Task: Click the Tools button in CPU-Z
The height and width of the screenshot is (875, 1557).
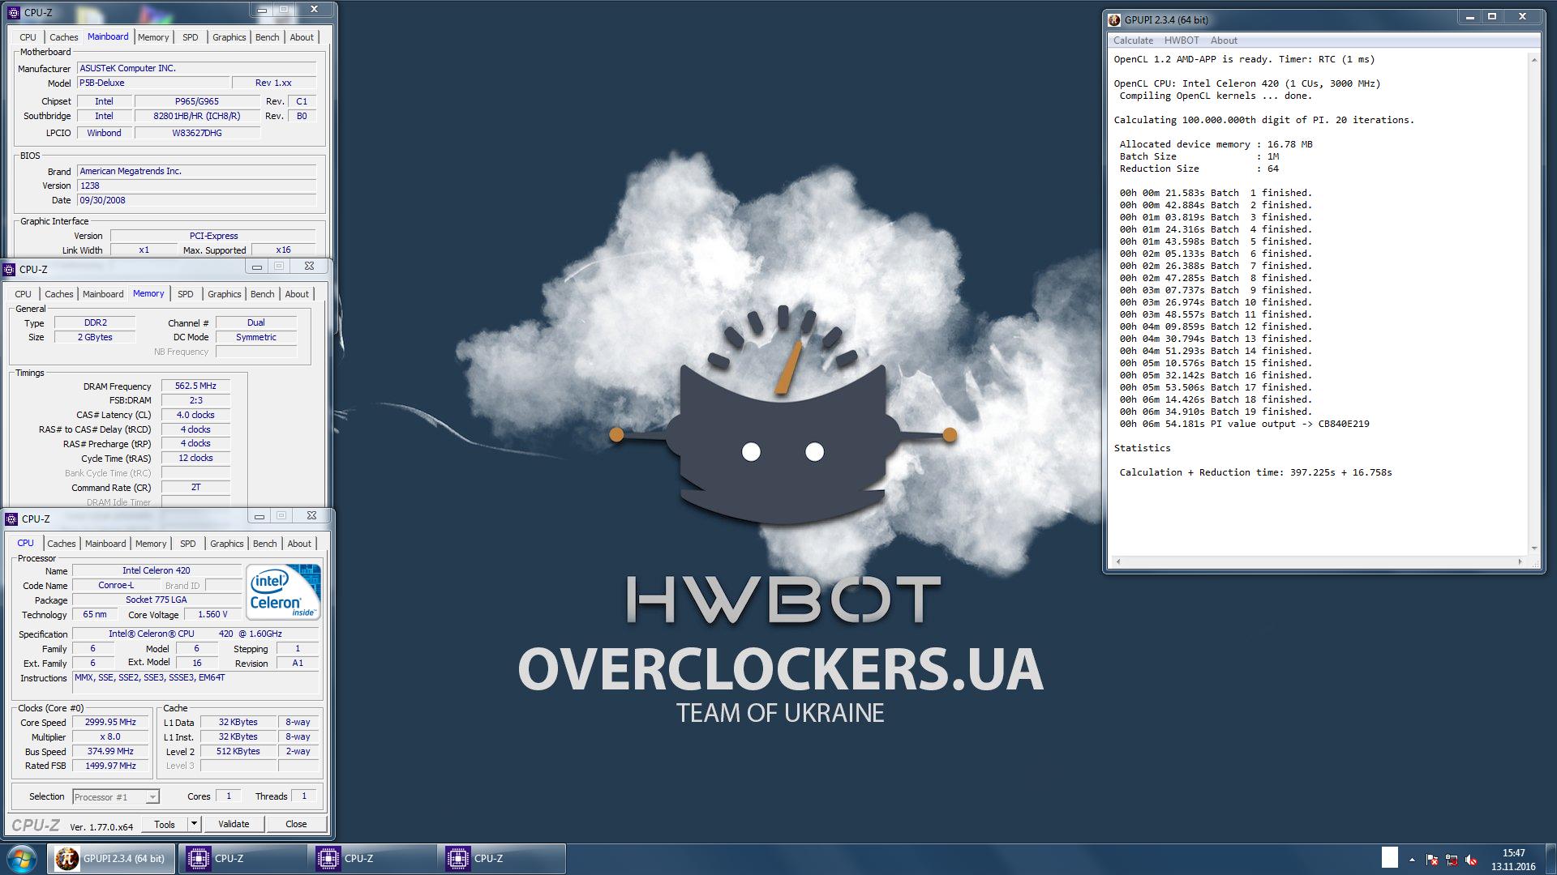Action: coord(165,824)
